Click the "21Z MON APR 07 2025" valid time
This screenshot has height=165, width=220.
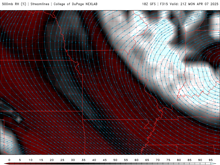pyautogui.click(x=199, y=4)
